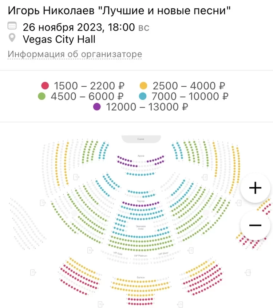273x308 pixels.
Task: Select the purple 12000 – 13000 ₽ swatch
Action: coord(97,107)
